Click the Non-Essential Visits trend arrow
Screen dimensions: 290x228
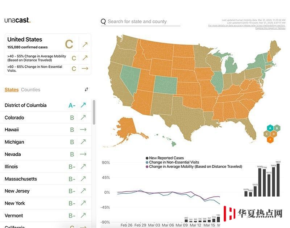(x=85, y=68)
